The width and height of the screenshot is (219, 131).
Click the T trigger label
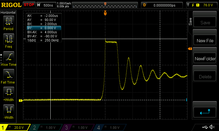coord(188,5)
